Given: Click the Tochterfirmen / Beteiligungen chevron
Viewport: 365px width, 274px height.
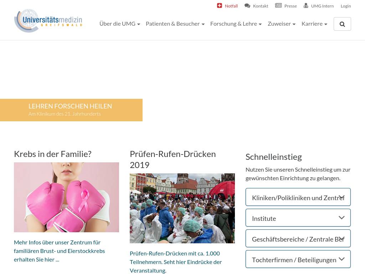Looking at the screenshot, I should (341, 259).
